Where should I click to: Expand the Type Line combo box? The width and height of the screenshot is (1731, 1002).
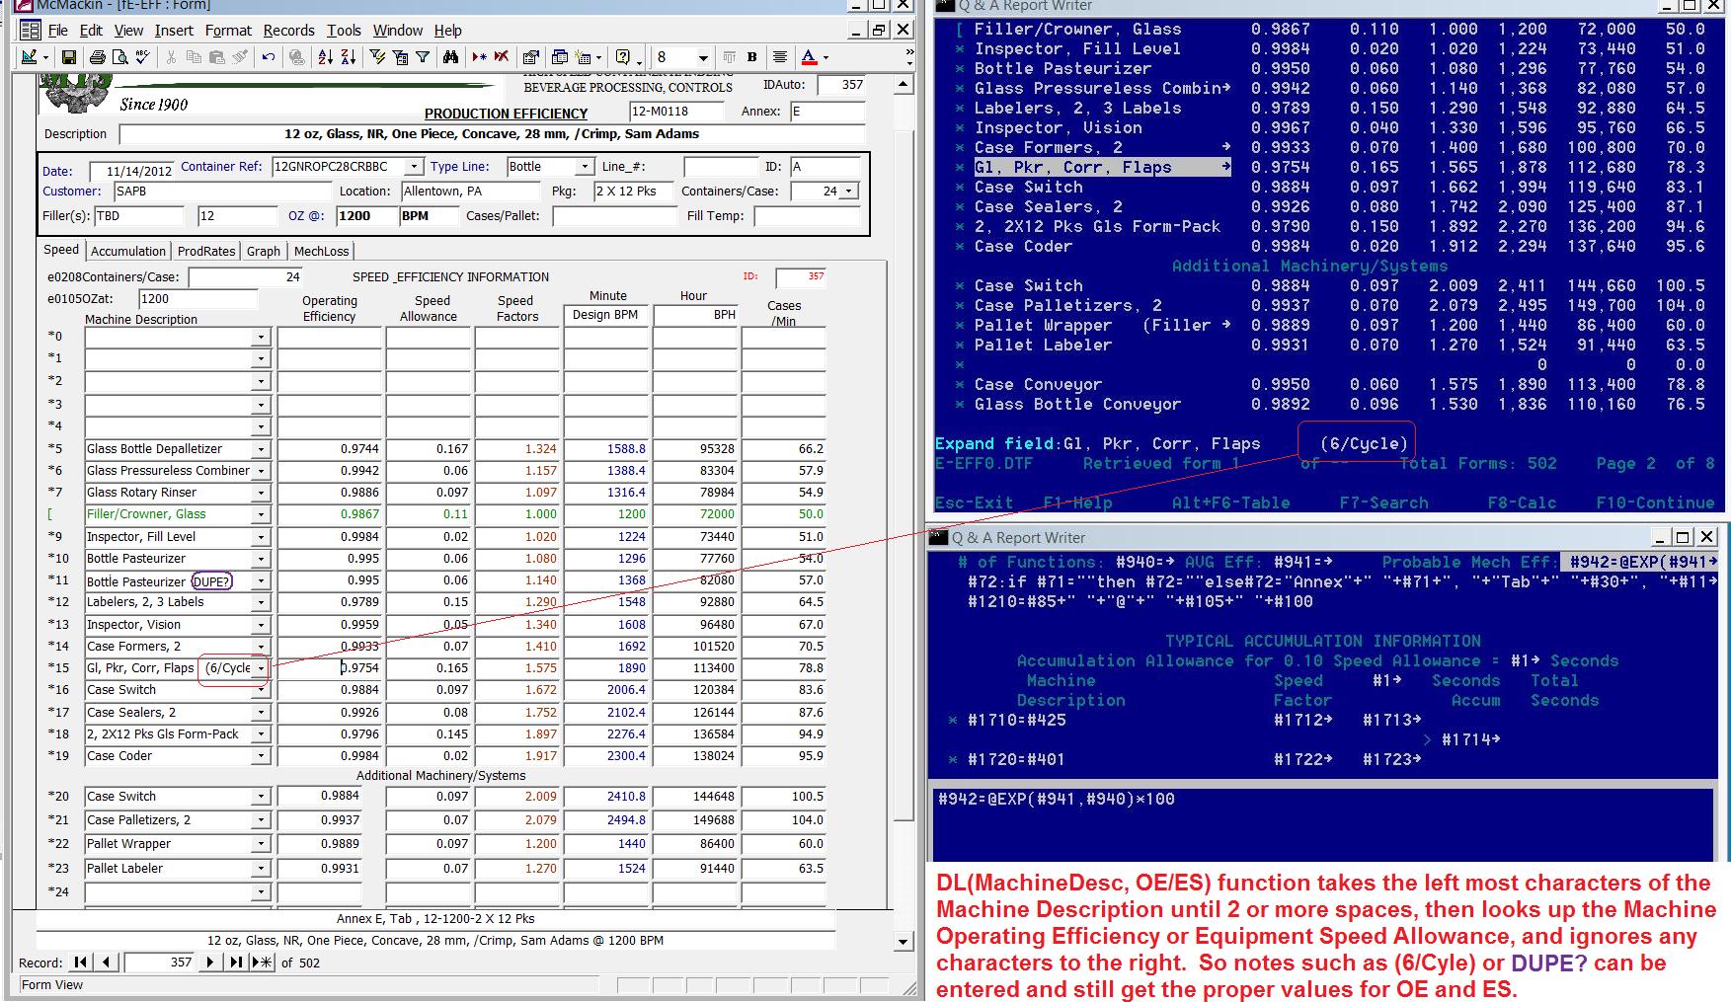point(585,167)
